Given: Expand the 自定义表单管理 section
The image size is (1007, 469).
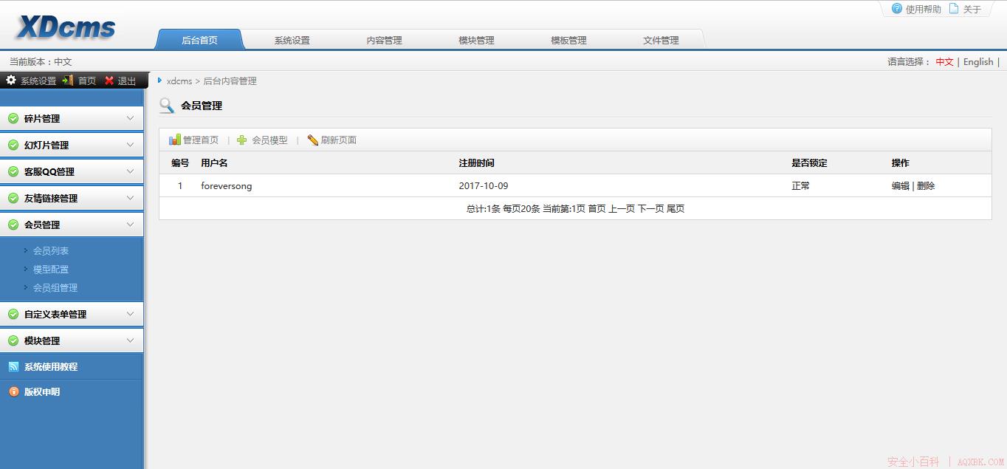Looking at the screenshot, I should (72, 314).
